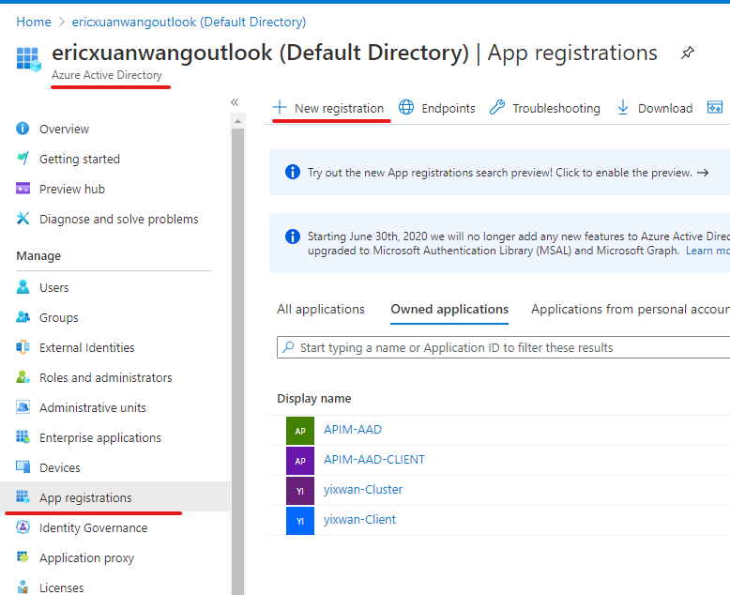
Task: Open the APIM-AAD-CLIENT application
Action: point(374,460)
